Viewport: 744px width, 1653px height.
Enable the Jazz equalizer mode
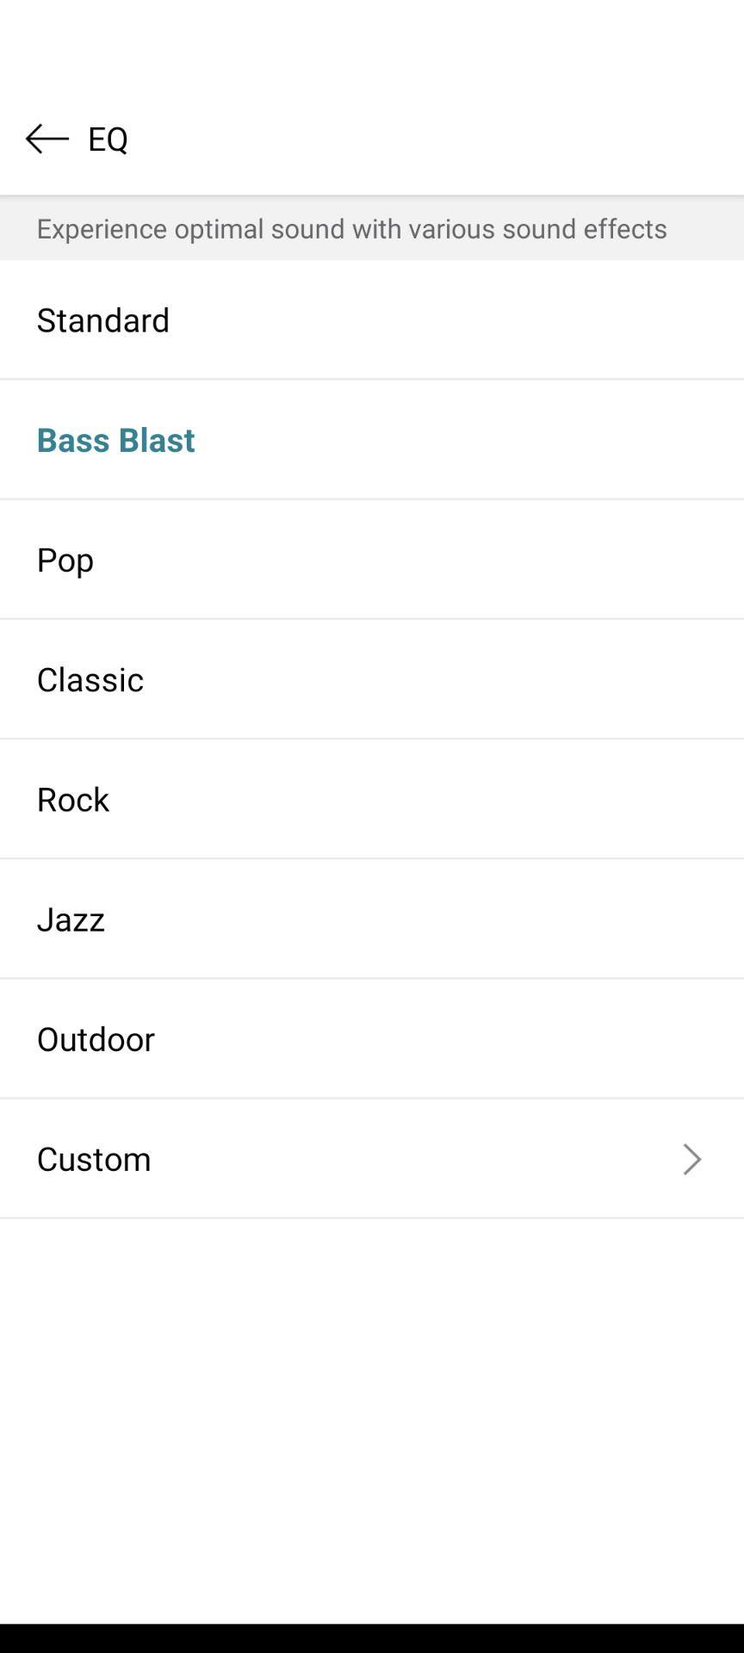point(71,919)
